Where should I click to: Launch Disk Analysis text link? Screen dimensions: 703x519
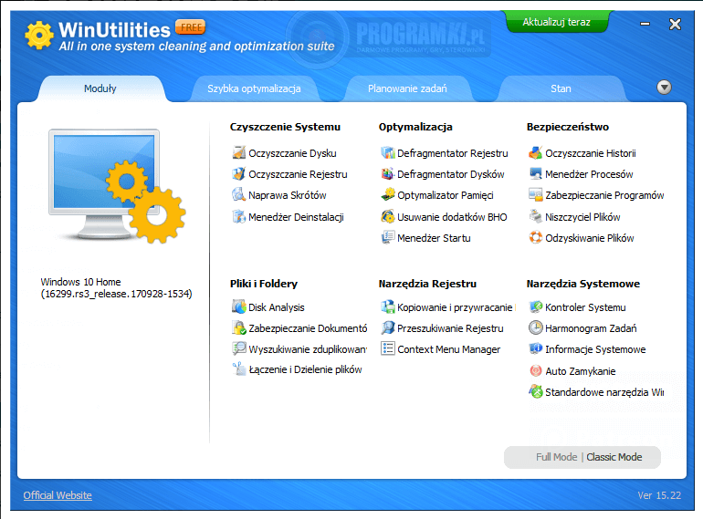click(277, 307)
